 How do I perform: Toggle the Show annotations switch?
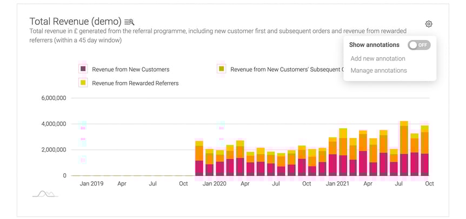tap(419, 45)
